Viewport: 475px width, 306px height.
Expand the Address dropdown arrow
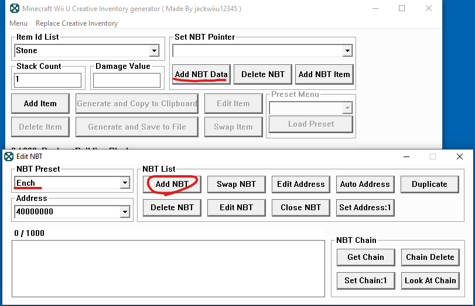(125, 212)
